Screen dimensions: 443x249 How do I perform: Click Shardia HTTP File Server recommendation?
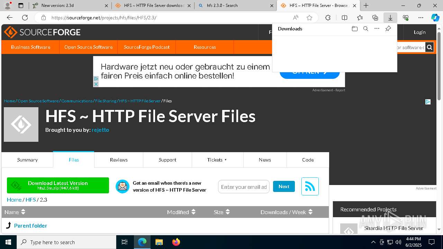(x=394, y=228)
